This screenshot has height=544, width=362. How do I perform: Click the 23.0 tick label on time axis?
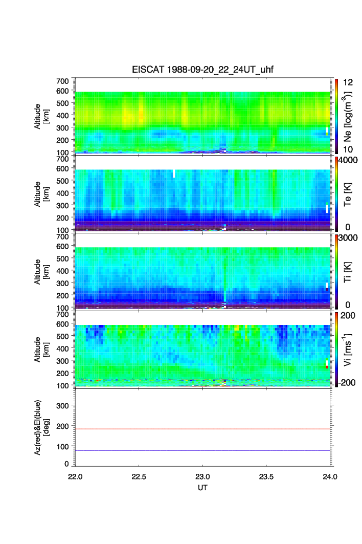[x=203, y=476]
